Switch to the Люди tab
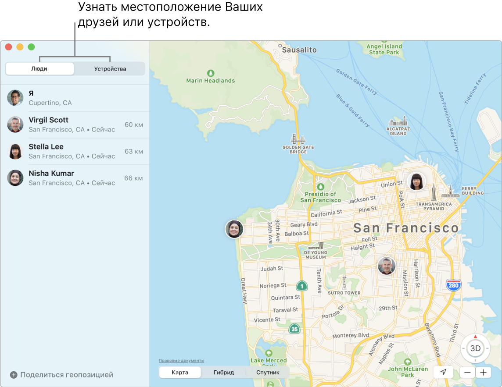The image size is (502, 387). [39, 69]
